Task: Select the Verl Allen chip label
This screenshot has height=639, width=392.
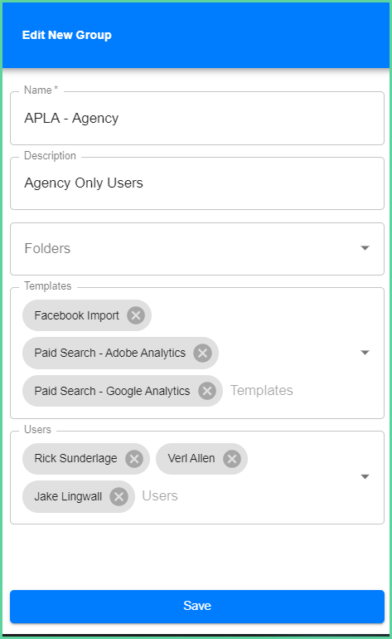Action: (191, 458)
